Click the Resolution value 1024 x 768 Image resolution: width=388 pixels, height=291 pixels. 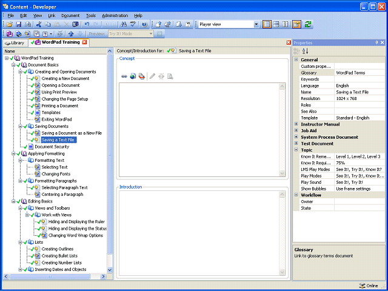(346, 98)
